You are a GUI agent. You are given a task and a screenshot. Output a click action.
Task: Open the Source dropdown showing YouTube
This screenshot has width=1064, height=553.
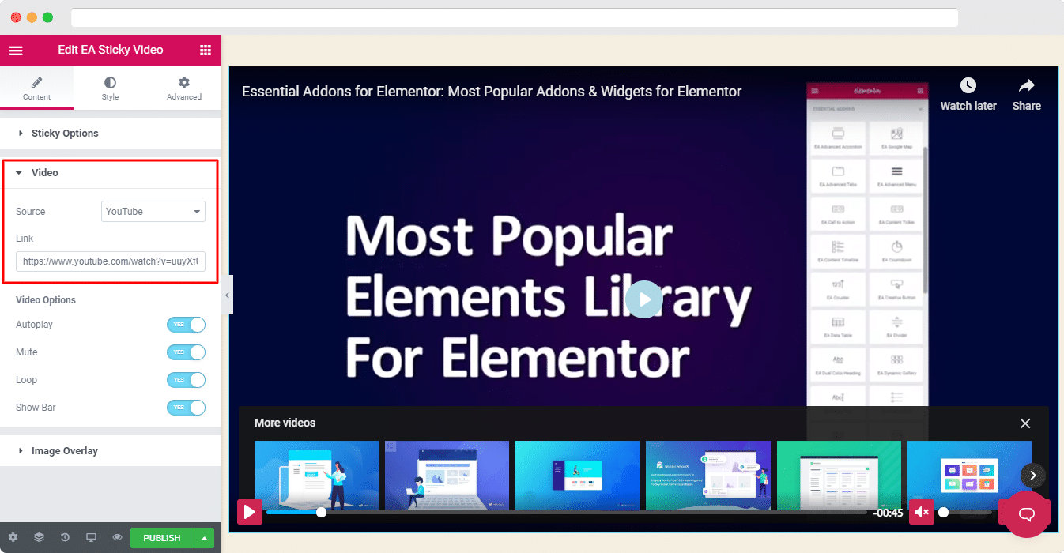[153, 212]
